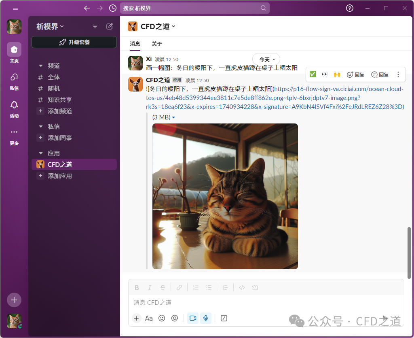Toggle ordered list formatting
Image resolution: width=414 pixels, height=338 pixels.
click(x=196, y=287)
